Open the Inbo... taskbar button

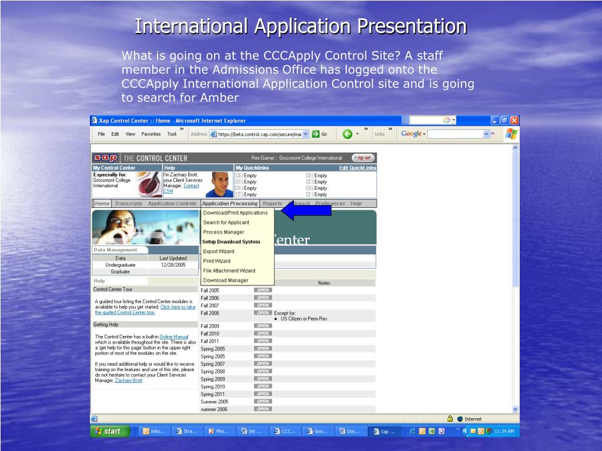click(x=153, y=431)
